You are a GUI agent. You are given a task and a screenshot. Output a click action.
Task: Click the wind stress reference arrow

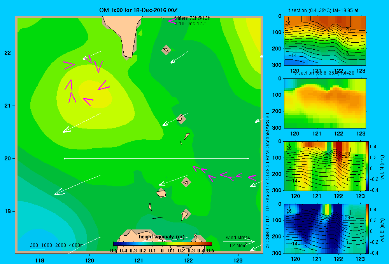pyautogui.click(x=239, y=241)
